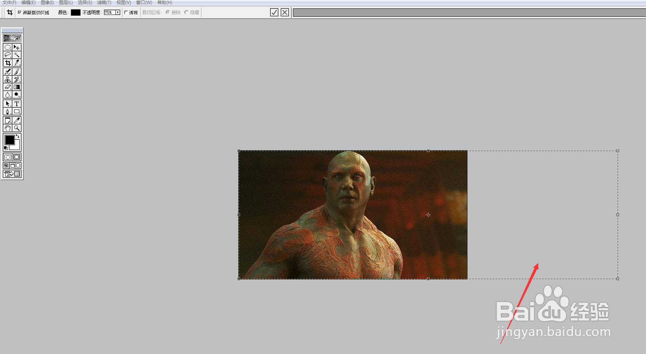Toggle 遮蔽裁切区域 checkbox
This screenshot has height=354, width=646.
(20, 12)
